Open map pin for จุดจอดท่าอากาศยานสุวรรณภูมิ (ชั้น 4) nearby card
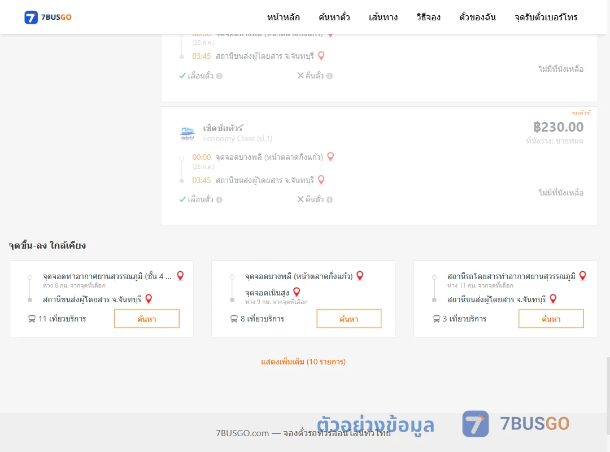This screenshot has height=452, width=610. (180, 276)
